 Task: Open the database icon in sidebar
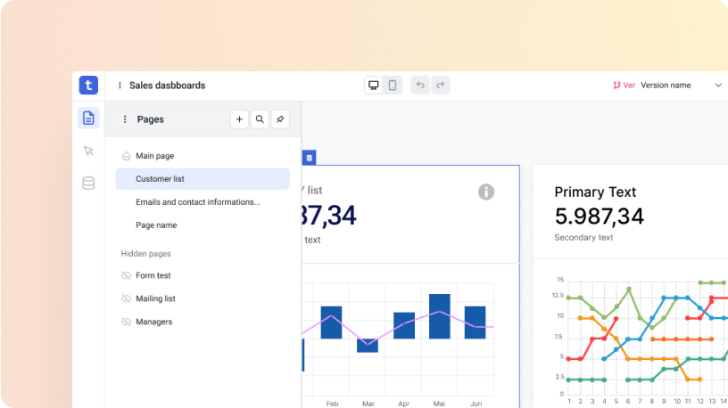(x=88, y=184)
